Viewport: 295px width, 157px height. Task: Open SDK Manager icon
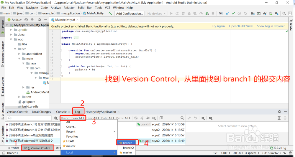coord(276,14)
